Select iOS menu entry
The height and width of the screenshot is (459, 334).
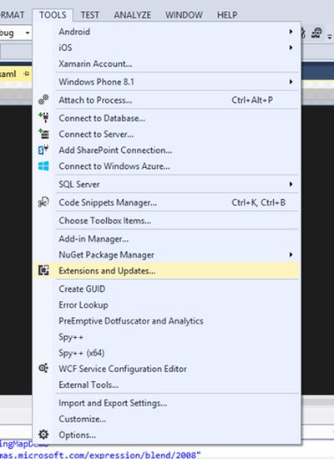coord(167,48)
